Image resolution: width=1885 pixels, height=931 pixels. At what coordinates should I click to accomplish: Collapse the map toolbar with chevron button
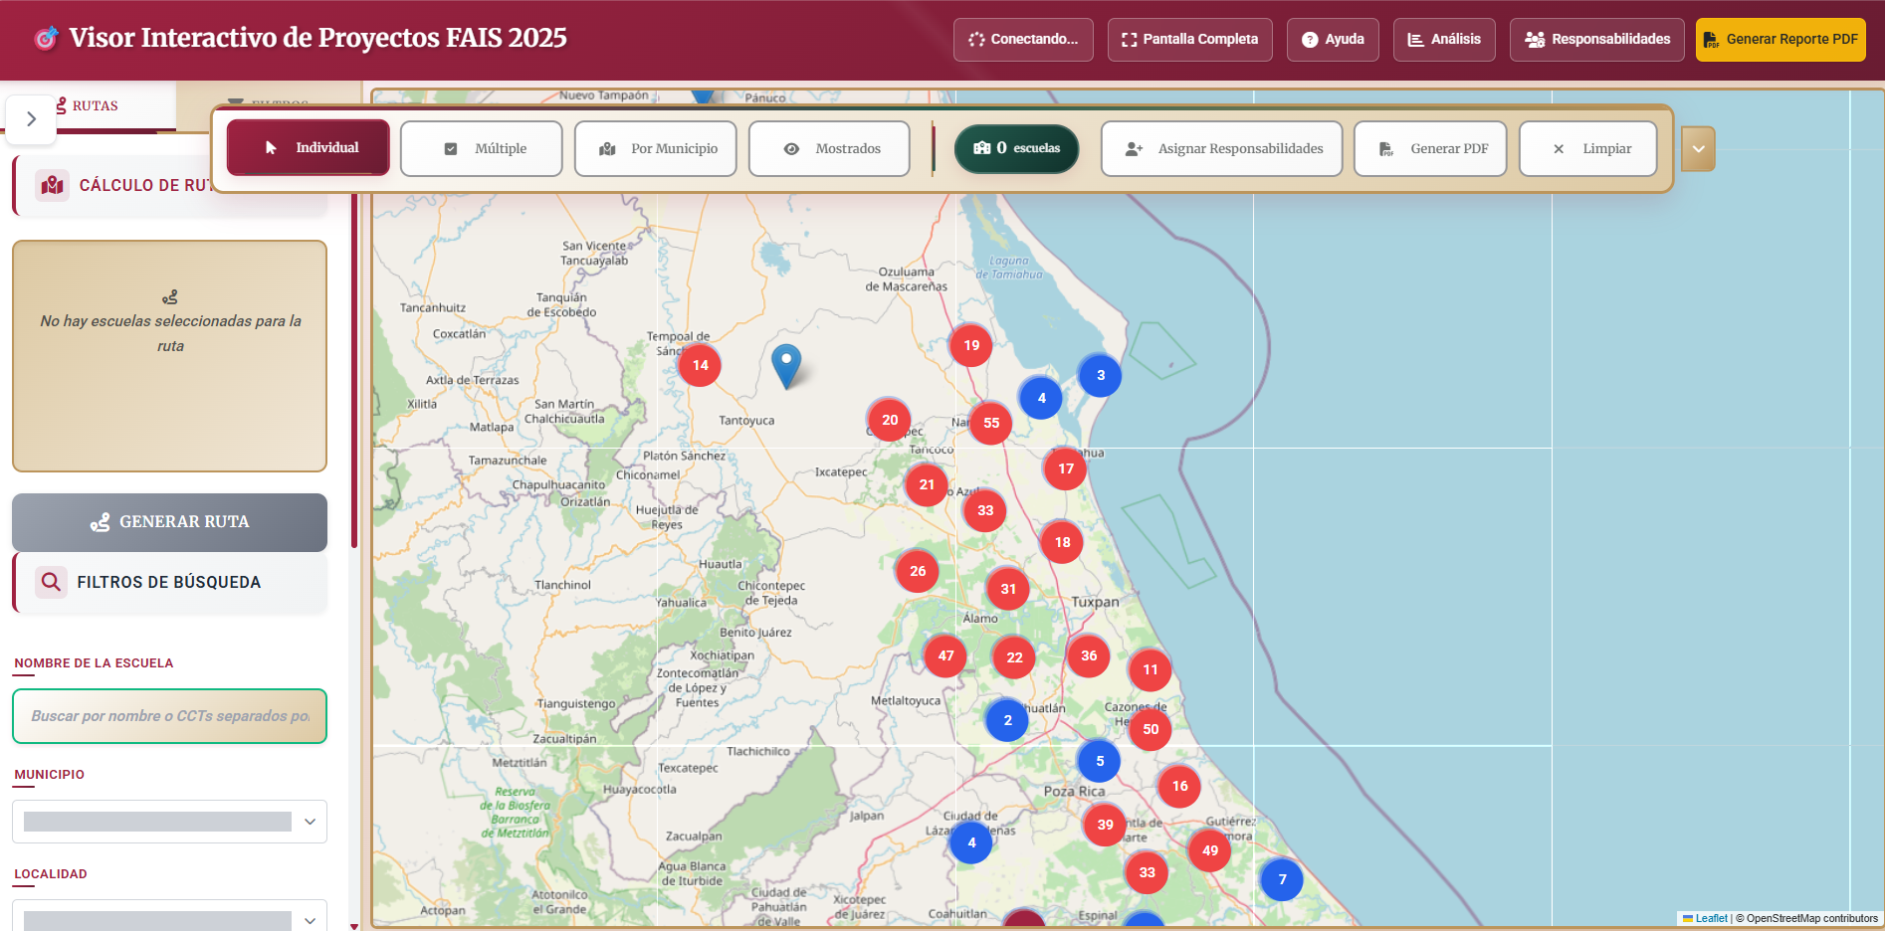pos(1698,149)
